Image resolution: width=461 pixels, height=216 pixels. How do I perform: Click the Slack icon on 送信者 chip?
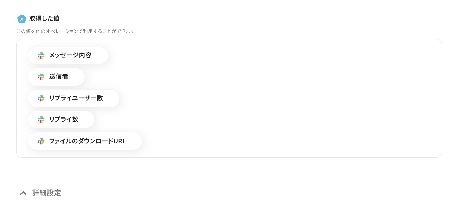coord(41,77)
